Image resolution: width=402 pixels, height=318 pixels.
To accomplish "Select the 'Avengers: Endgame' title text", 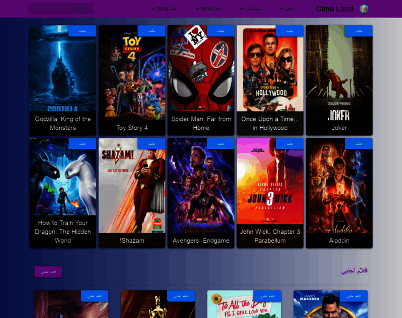I will [x=201, y=241].
